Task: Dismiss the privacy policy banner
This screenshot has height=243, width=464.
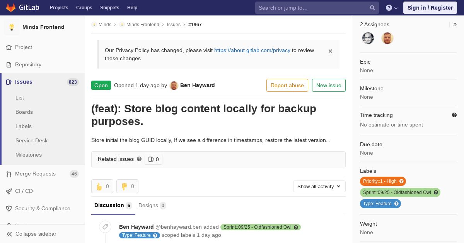Action: 330,51
